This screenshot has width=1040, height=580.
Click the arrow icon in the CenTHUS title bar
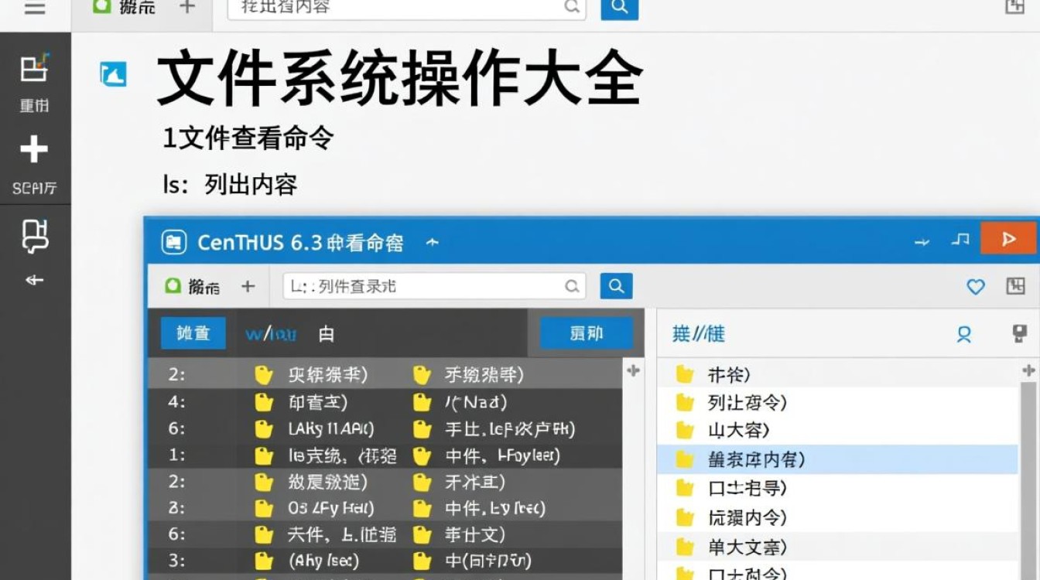click(922, 242)
